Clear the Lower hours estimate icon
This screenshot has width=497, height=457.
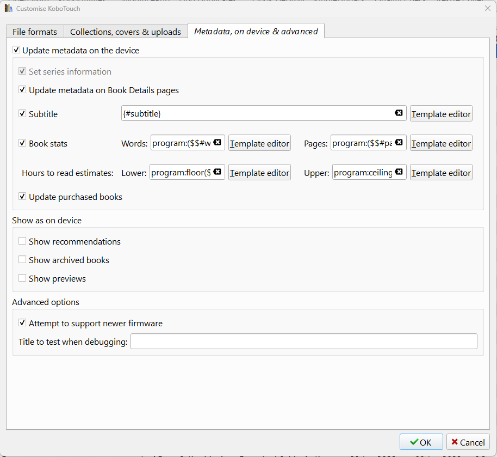(x=217, y=172)
